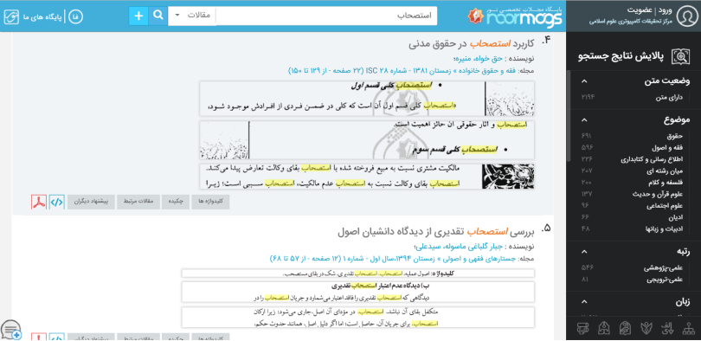Collapse the رتبه filter section
The height and width of the screenshot is (341, 701).
[585, 252]
